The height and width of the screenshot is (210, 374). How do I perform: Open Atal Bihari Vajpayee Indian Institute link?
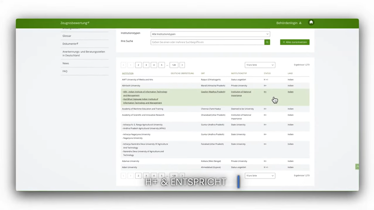point(142,101)
